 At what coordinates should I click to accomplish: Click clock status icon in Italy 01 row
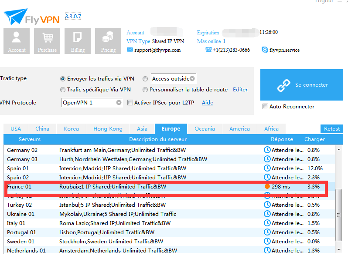pyautogui.click(x=267, y=223)
